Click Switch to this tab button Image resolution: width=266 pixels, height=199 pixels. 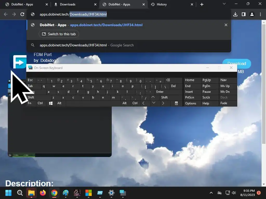pyautogui.click(x=59, y=34)
